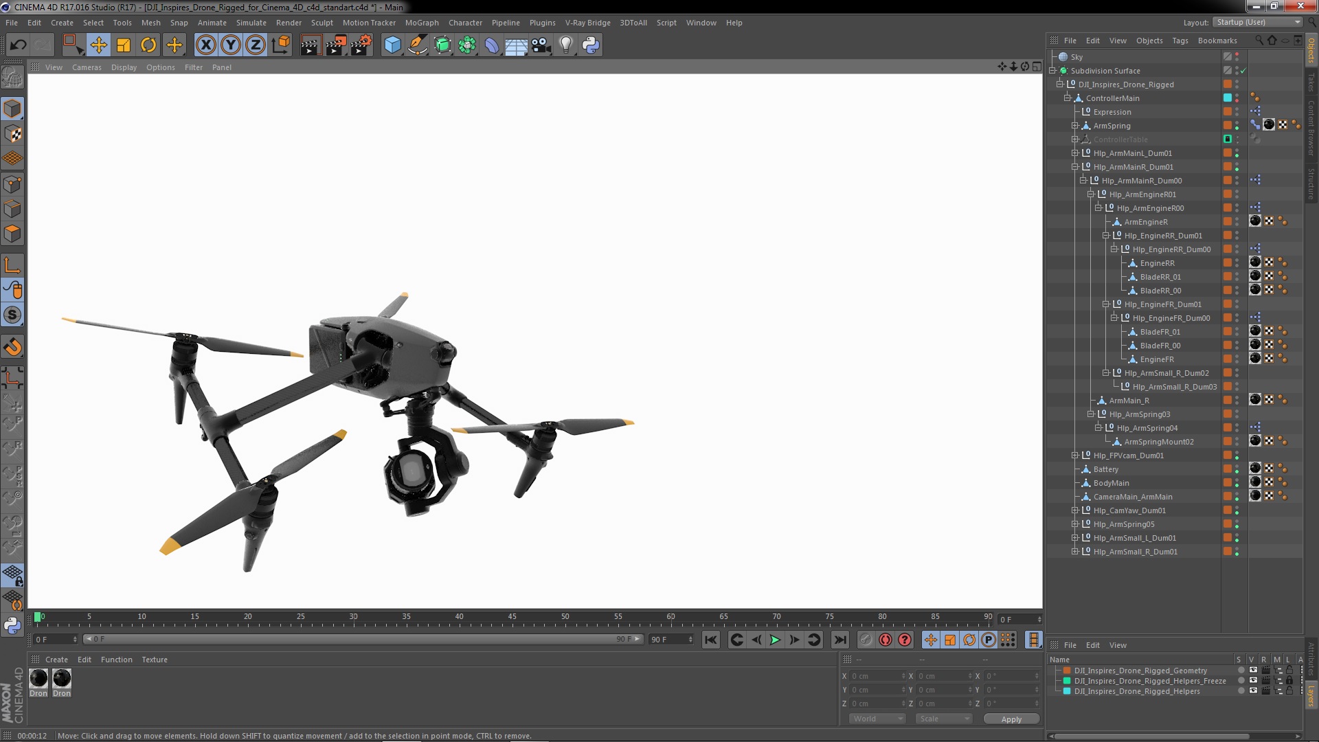Toggle Y axis lock
The height and width of the screenshot is (742, 1319).
point(231,45)
